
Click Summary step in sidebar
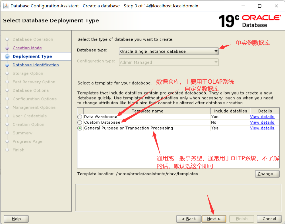pos(22,133)
